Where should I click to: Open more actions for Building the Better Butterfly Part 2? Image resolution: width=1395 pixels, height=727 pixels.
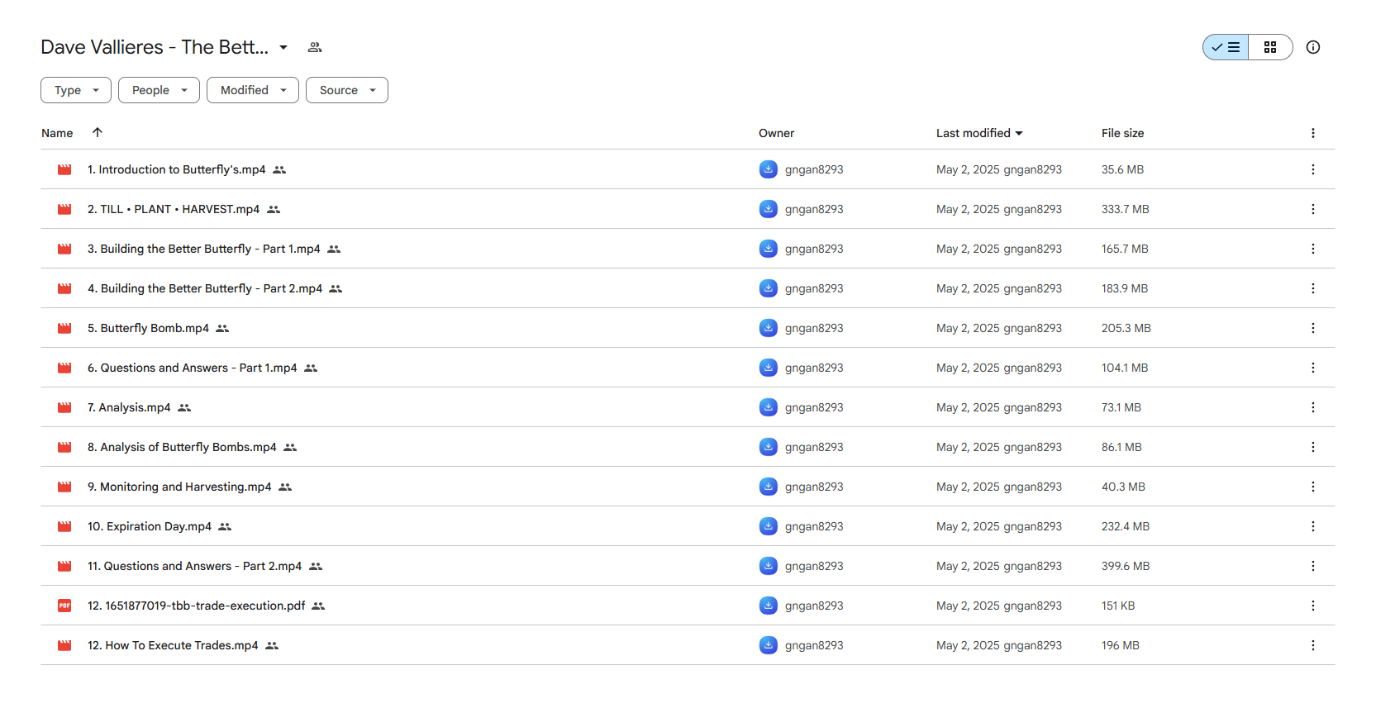coord(1313,288)
